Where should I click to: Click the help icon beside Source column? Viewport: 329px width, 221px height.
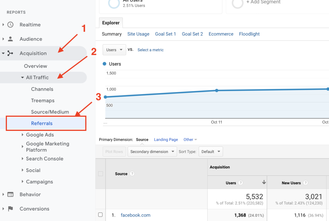point(132,173)
